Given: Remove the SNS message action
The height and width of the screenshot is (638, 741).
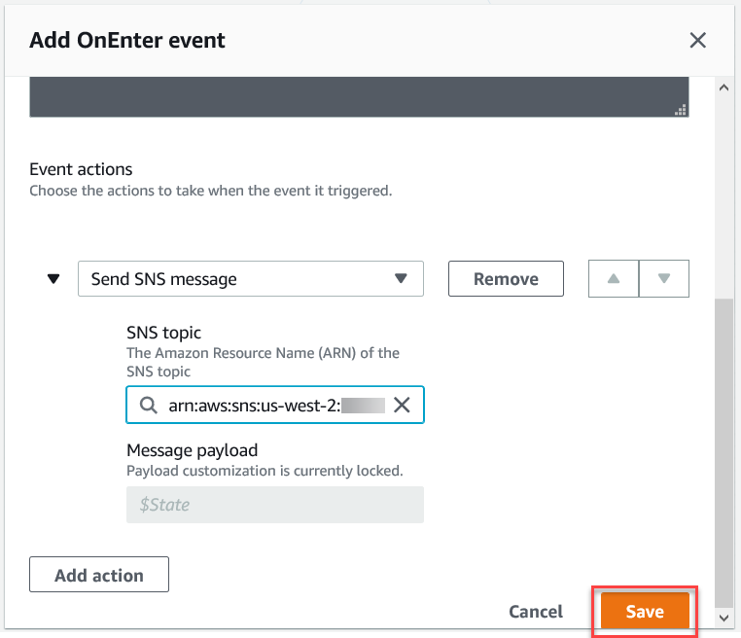Looking at the screenshot, I should tap(506, 279).
